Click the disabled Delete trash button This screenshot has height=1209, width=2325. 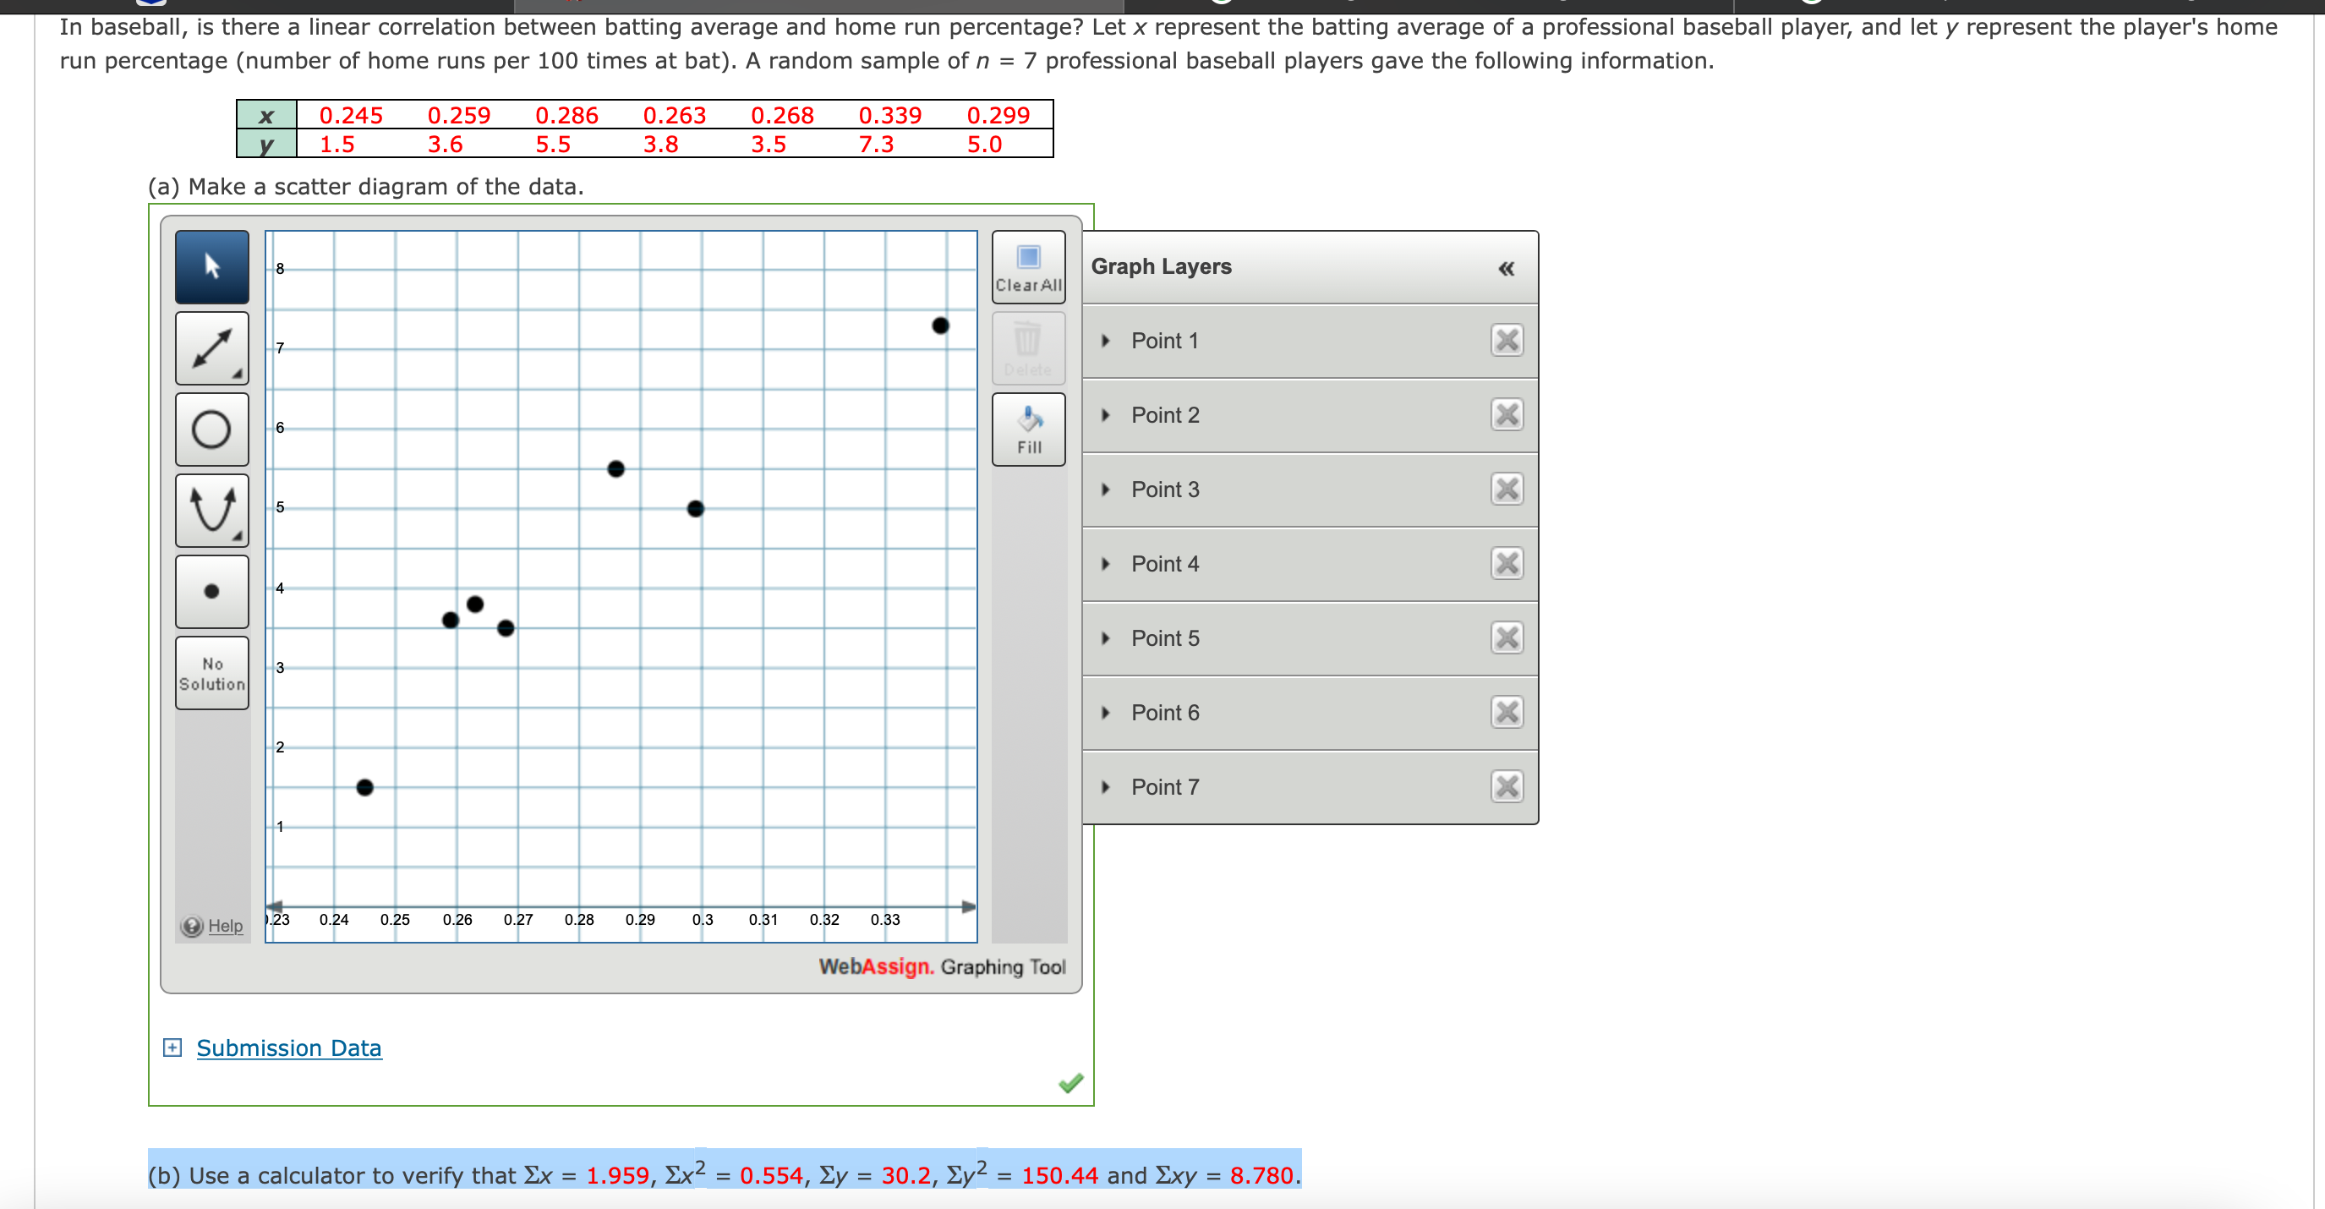(1028, 347)
